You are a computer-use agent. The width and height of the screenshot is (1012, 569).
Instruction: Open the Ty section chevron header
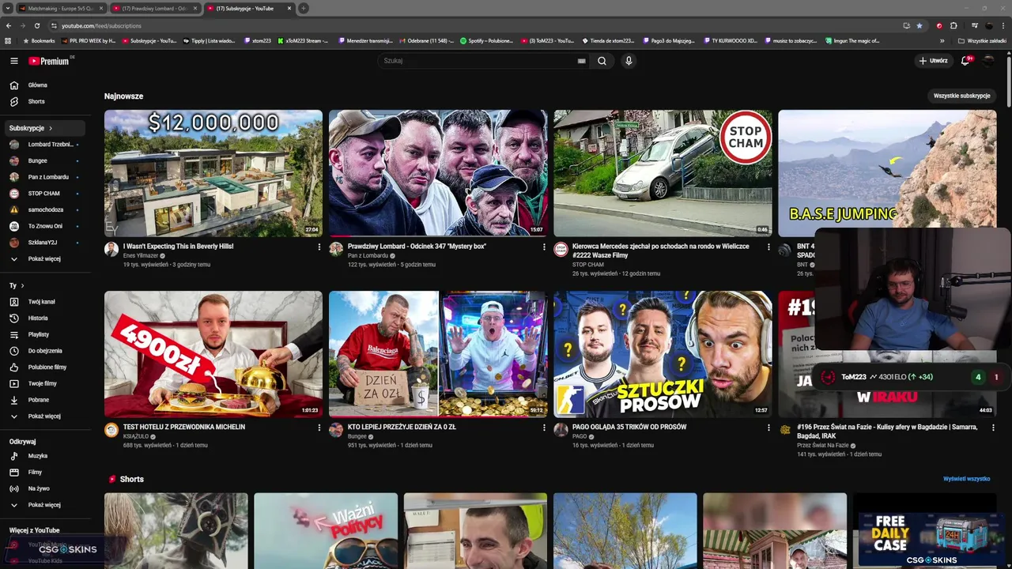tap(17, 285)
